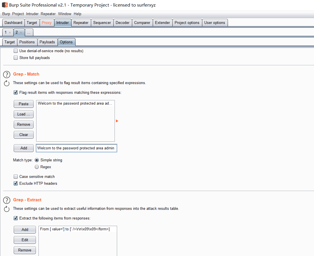
Task: Select 'Welcom to the password protected area' list entry
Action: 75,103
